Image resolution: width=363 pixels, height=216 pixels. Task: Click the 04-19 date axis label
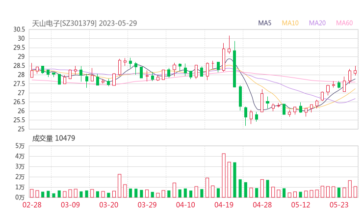tap(224, 205)
